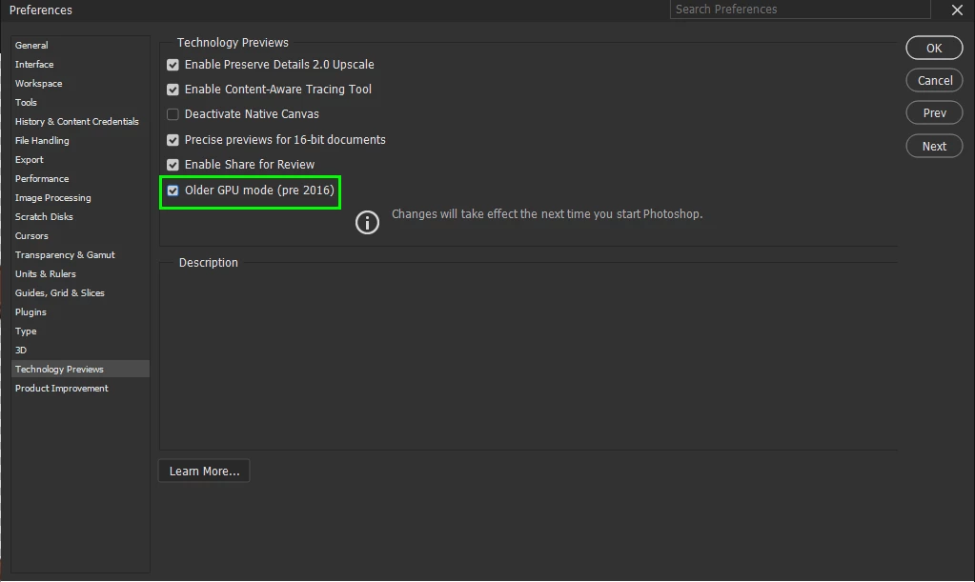
Task: Advance with the Next button
Action: tap(934, 146)
